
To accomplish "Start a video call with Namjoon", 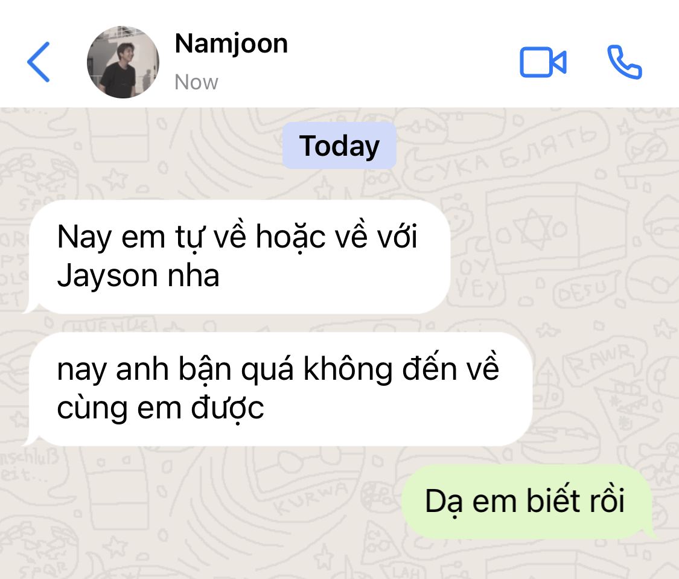I will coord(543,62).
